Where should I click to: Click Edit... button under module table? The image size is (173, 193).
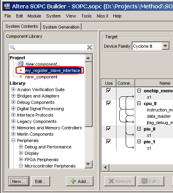(x=151, y=181)
